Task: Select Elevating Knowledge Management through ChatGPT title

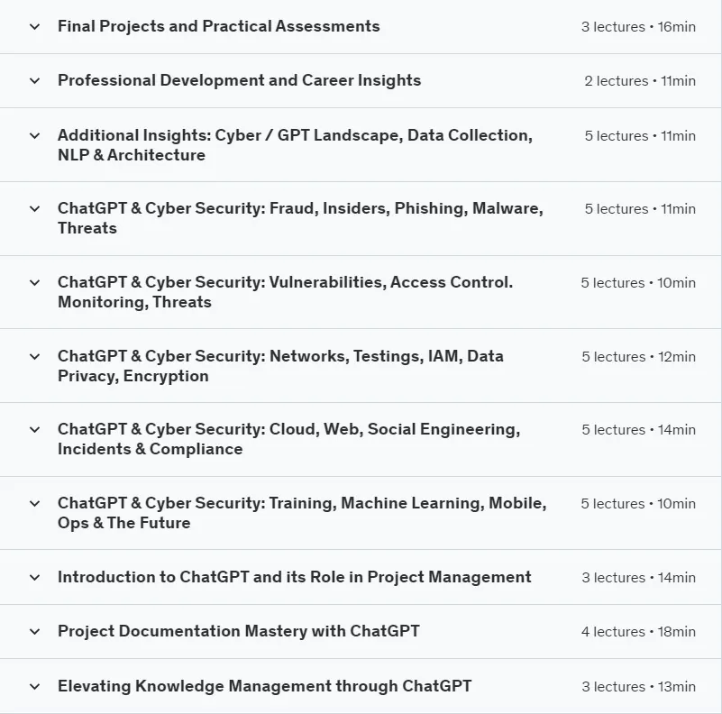Action: tap(264, 686)
